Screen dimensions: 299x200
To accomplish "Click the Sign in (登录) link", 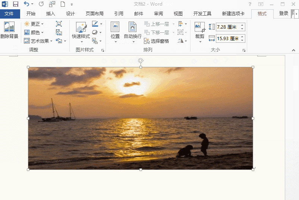I will (284, 13).
